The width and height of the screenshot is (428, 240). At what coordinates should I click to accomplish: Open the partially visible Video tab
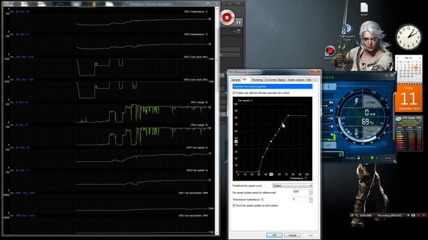click(309, 80)
